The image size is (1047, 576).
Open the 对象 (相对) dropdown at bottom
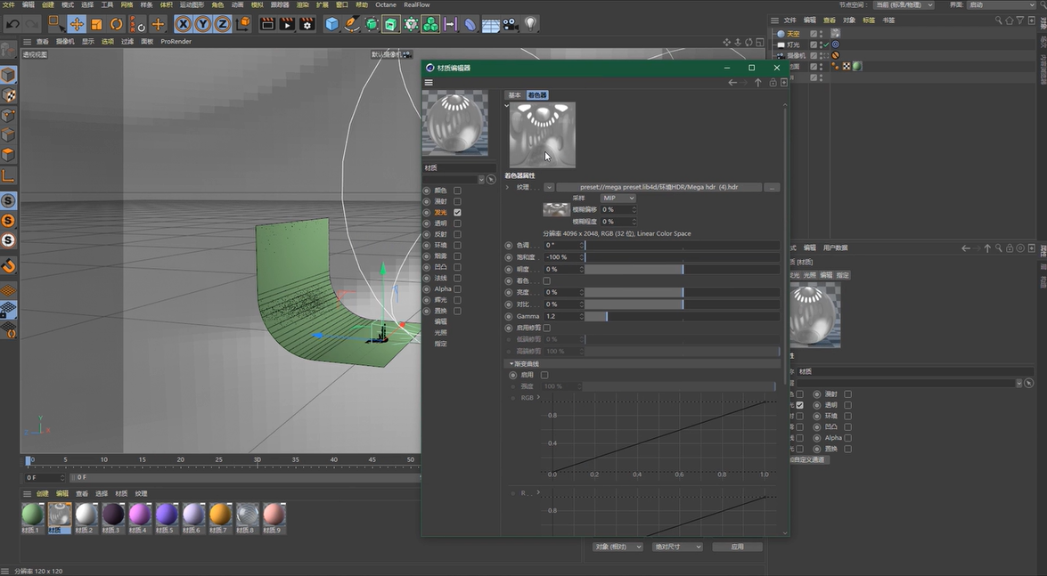(x=618, y=547)
